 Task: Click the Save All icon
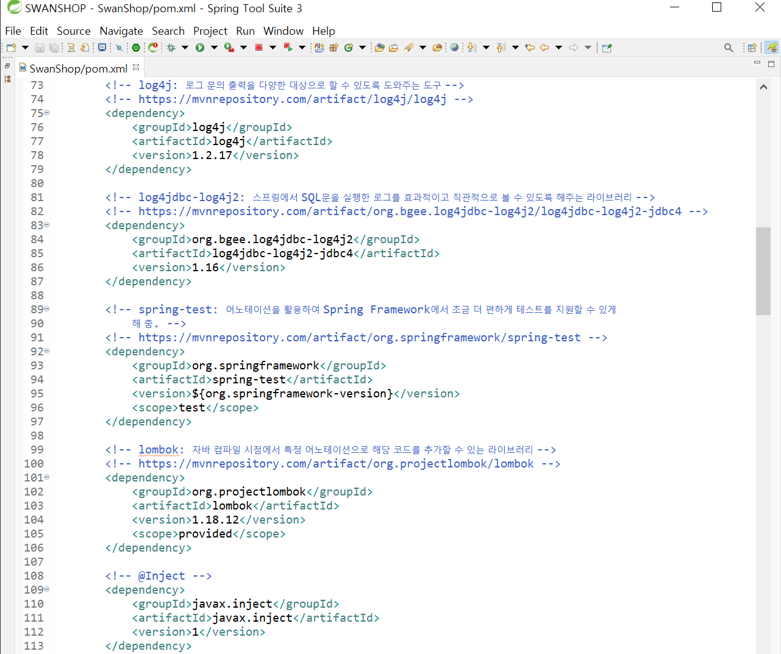[54, 48]
